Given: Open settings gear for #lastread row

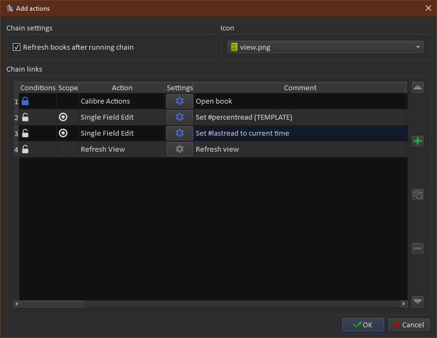Looking at the screenshot, I should click(x=180, y=133).
